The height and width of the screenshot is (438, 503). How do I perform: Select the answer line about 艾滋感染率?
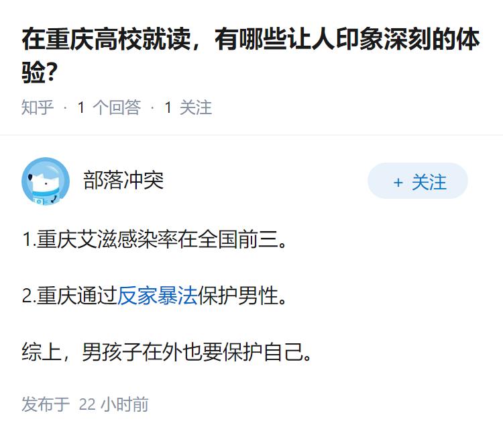tap(156, 240)
